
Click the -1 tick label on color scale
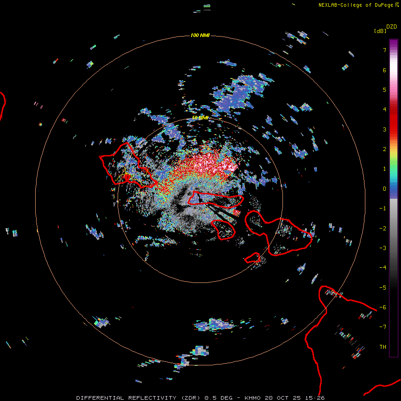click(383, 209)
